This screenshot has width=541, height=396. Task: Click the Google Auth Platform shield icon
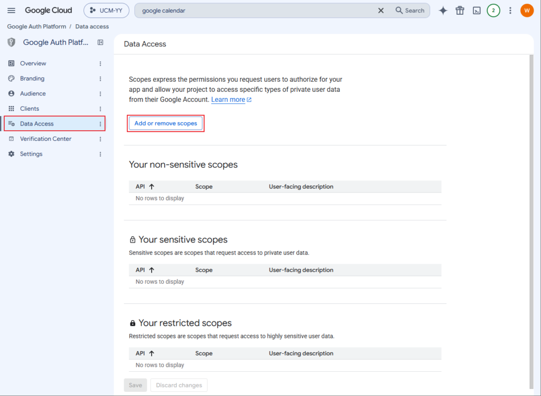[12, 42]
